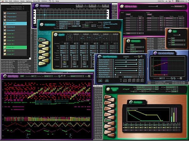Toggle the tempo sync light next to Tempo field
This screenshot has width=189, height=141.
pos(80,26)
